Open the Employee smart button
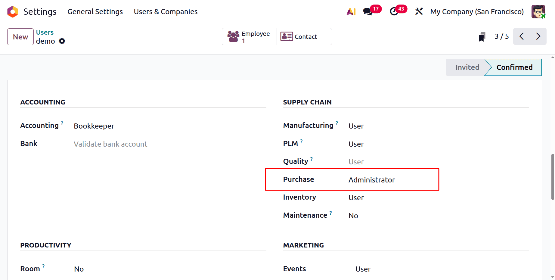555x280 pixels. click(x=249, y=36)
